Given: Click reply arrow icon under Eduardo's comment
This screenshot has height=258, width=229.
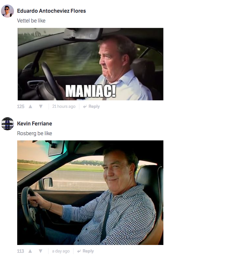Looking at the screenshot, I should (85, 107).
